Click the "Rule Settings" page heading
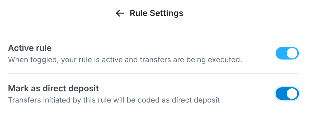Viewport: 311px width, 118px height. coord(156,13)
